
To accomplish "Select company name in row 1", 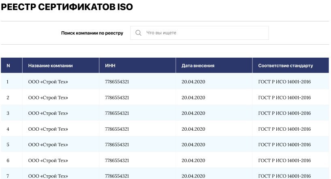I will pos(48,82).
